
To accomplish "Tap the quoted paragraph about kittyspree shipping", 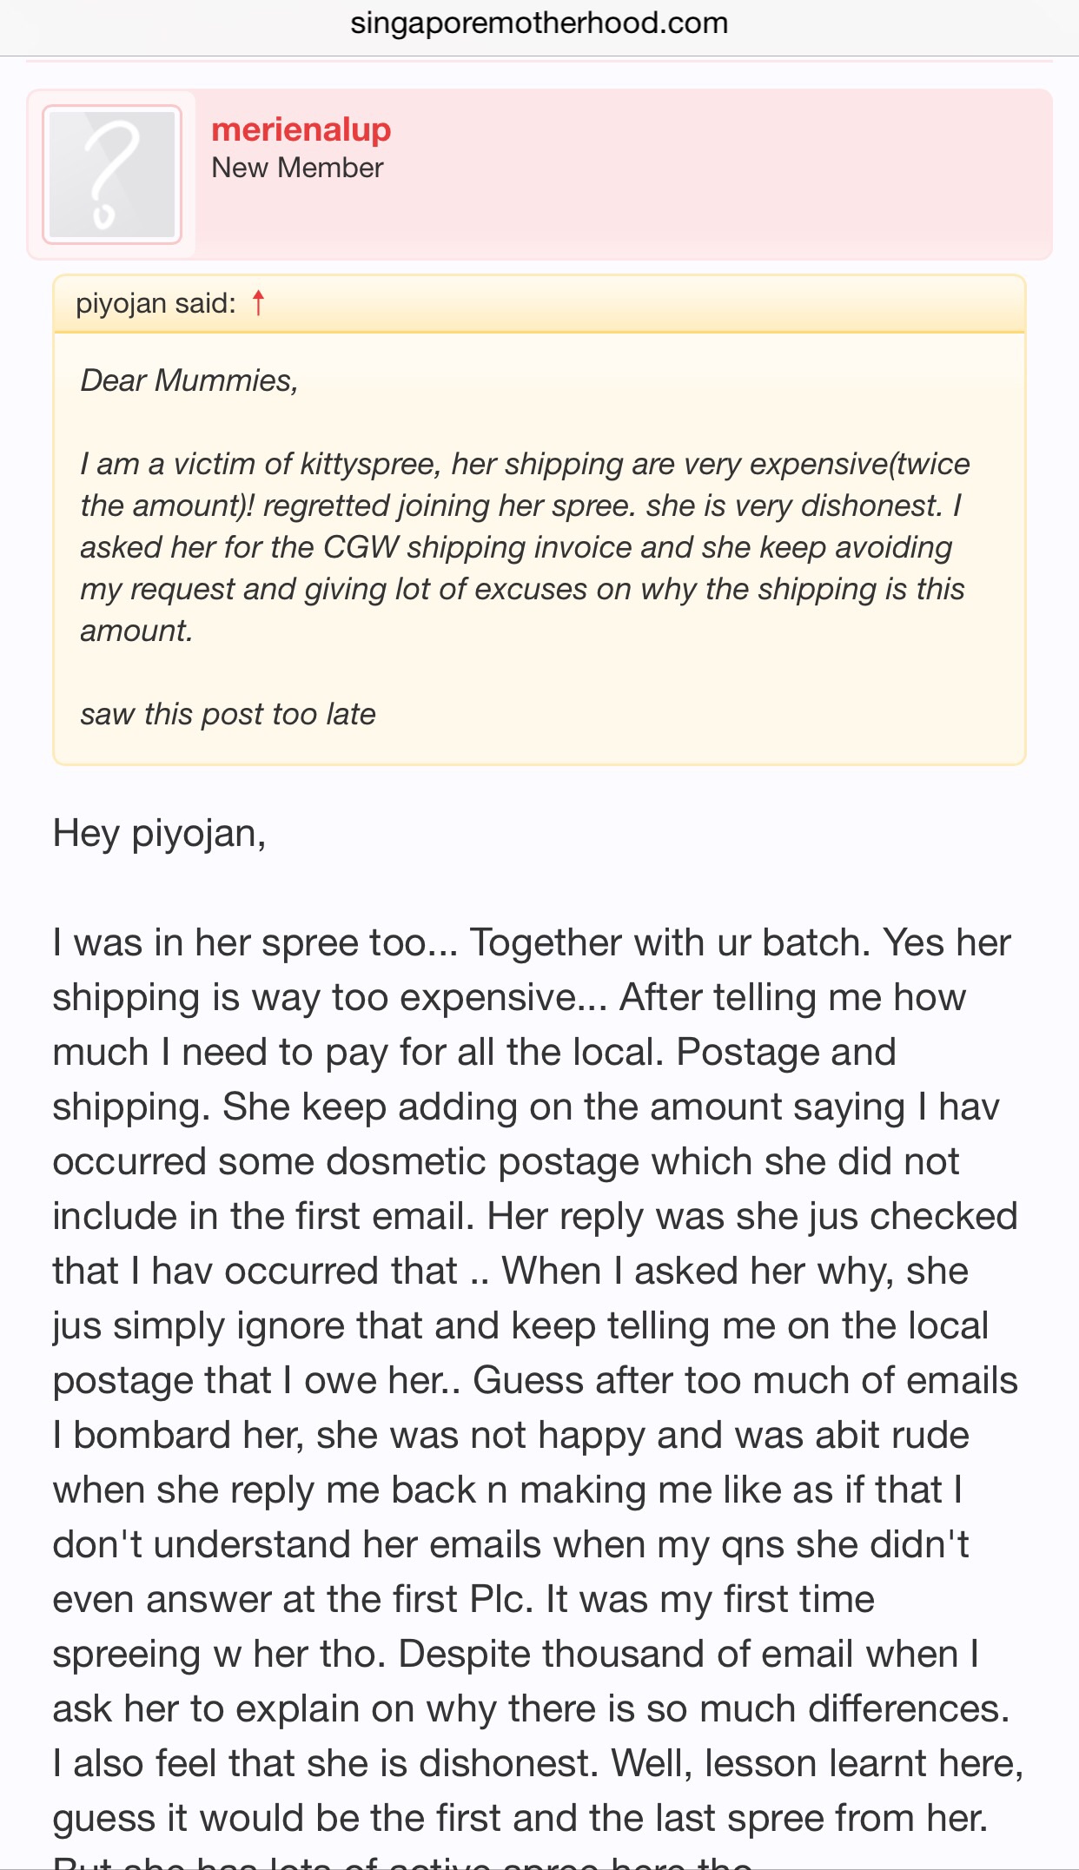I will [526, 547].
